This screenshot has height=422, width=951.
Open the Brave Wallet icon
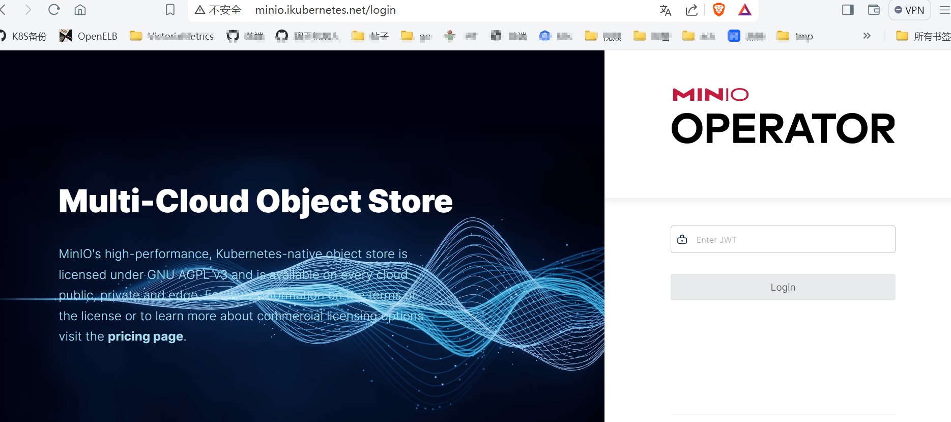click(x=874, y=10)
